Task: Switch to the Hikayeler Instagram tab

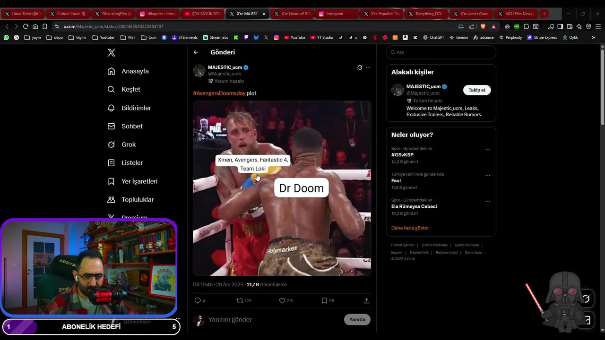Action: pos(157,14)
